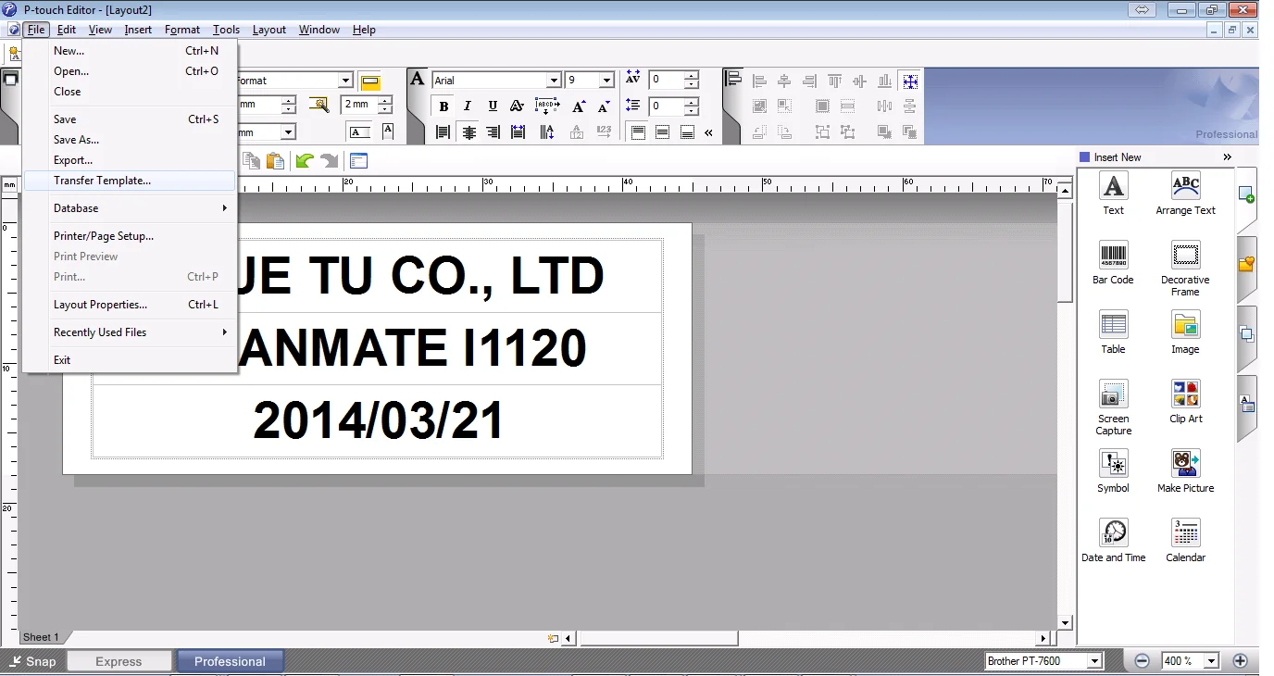1274x676 pixels.
Task: Insert a Bar Code object
Action: click(x=1113, y=256)
